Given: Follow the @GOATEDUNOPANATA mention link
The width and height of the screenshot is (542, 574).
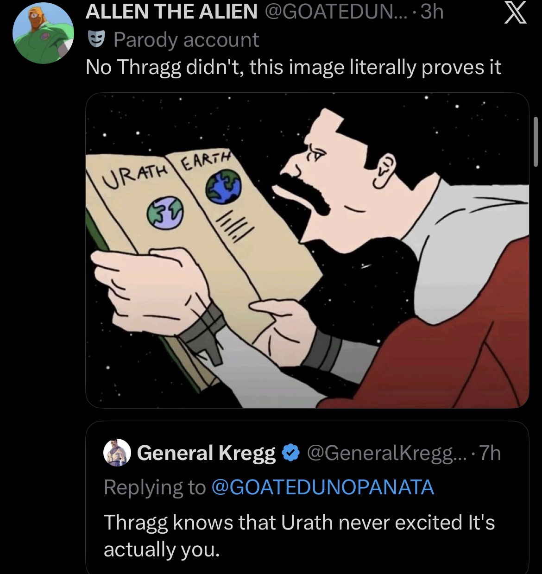Looking at the screenshot, I should click(322, 487).
